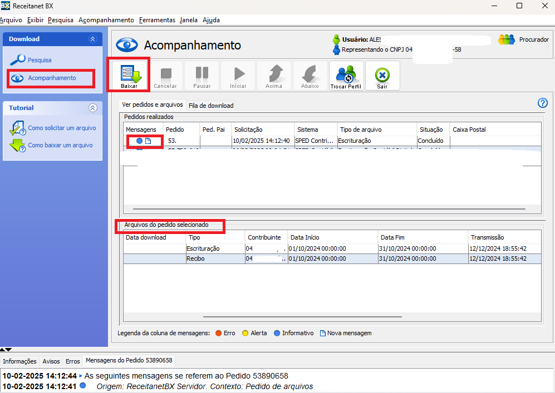This screenshot has width=555, height=393.
Task: Sort by the Solicitação column header
Action: pyautogui.click(x=263, y=130)
